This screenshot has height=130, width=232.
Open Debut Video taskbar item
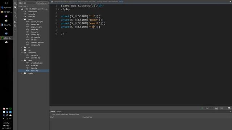click(x=7, y=25)
